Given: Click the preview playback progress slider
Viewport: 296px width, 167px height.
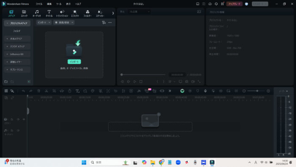Looking at the screenshot, I should [x=143, y=75].
